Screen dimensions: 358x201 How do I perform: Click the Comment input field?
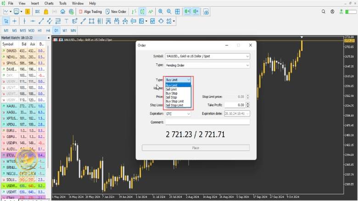pos(207,122)
